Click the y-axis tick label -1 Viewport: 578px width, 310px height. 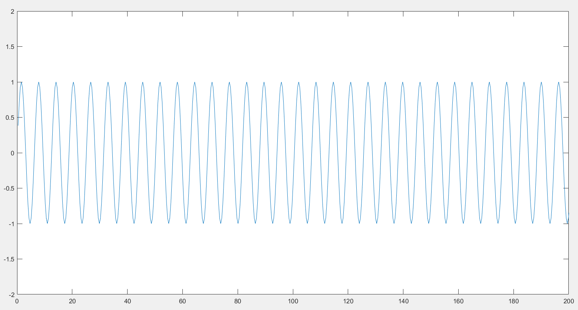coord(11,224)
